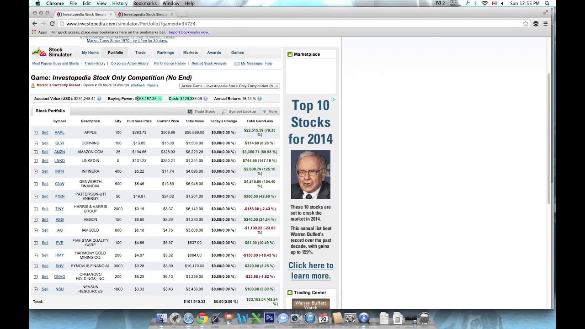
Task: Bookmark this page with the star icon
Action: 526,24
